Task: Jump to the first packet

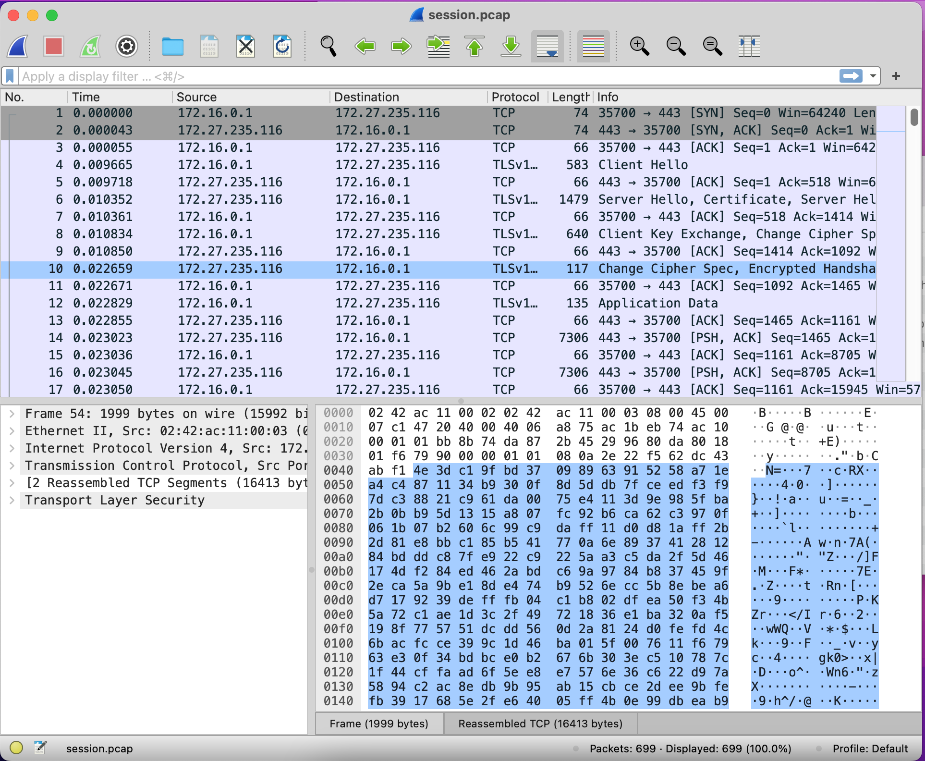Action: pos(475,47)
